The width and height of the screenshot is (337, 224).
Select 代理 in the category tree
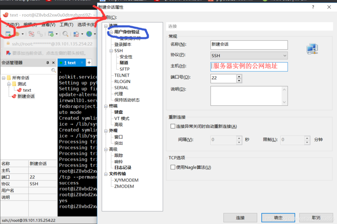[x=119, y=94]
